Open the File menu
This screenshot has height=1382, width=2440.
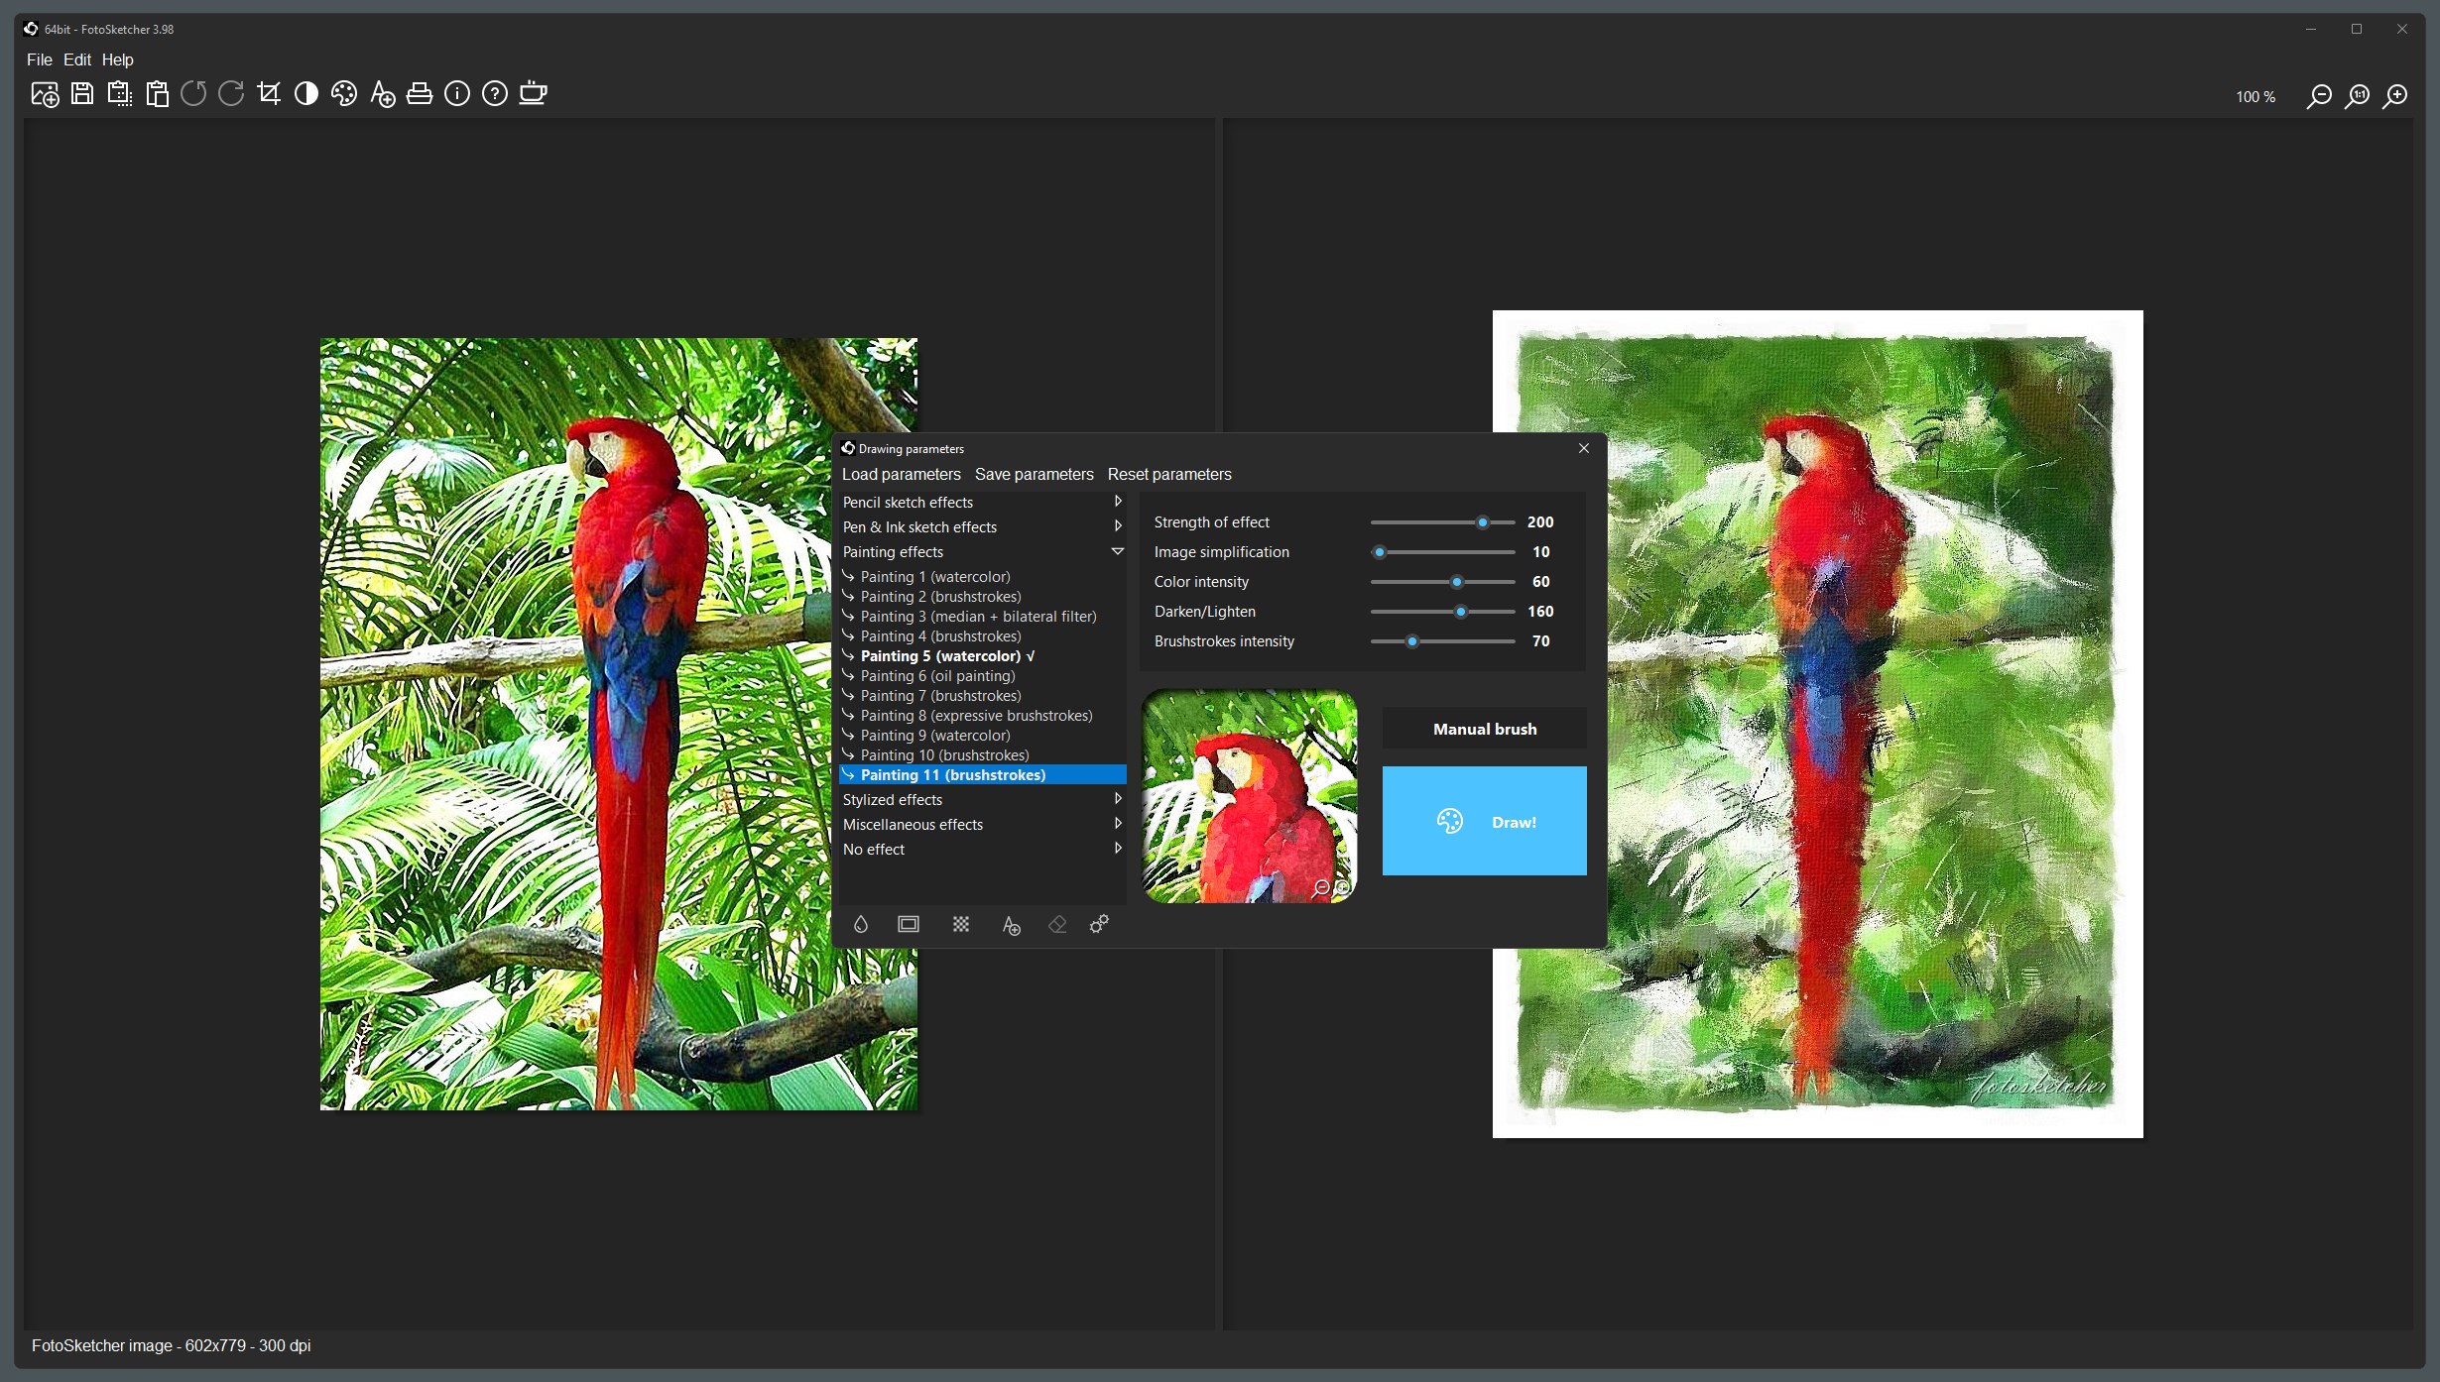[x=39, y=59]
